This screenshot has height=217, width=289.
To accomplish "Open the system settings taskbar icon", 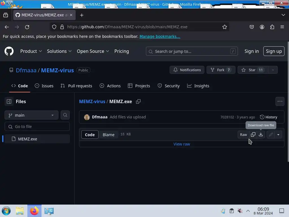I will [49, 211].
